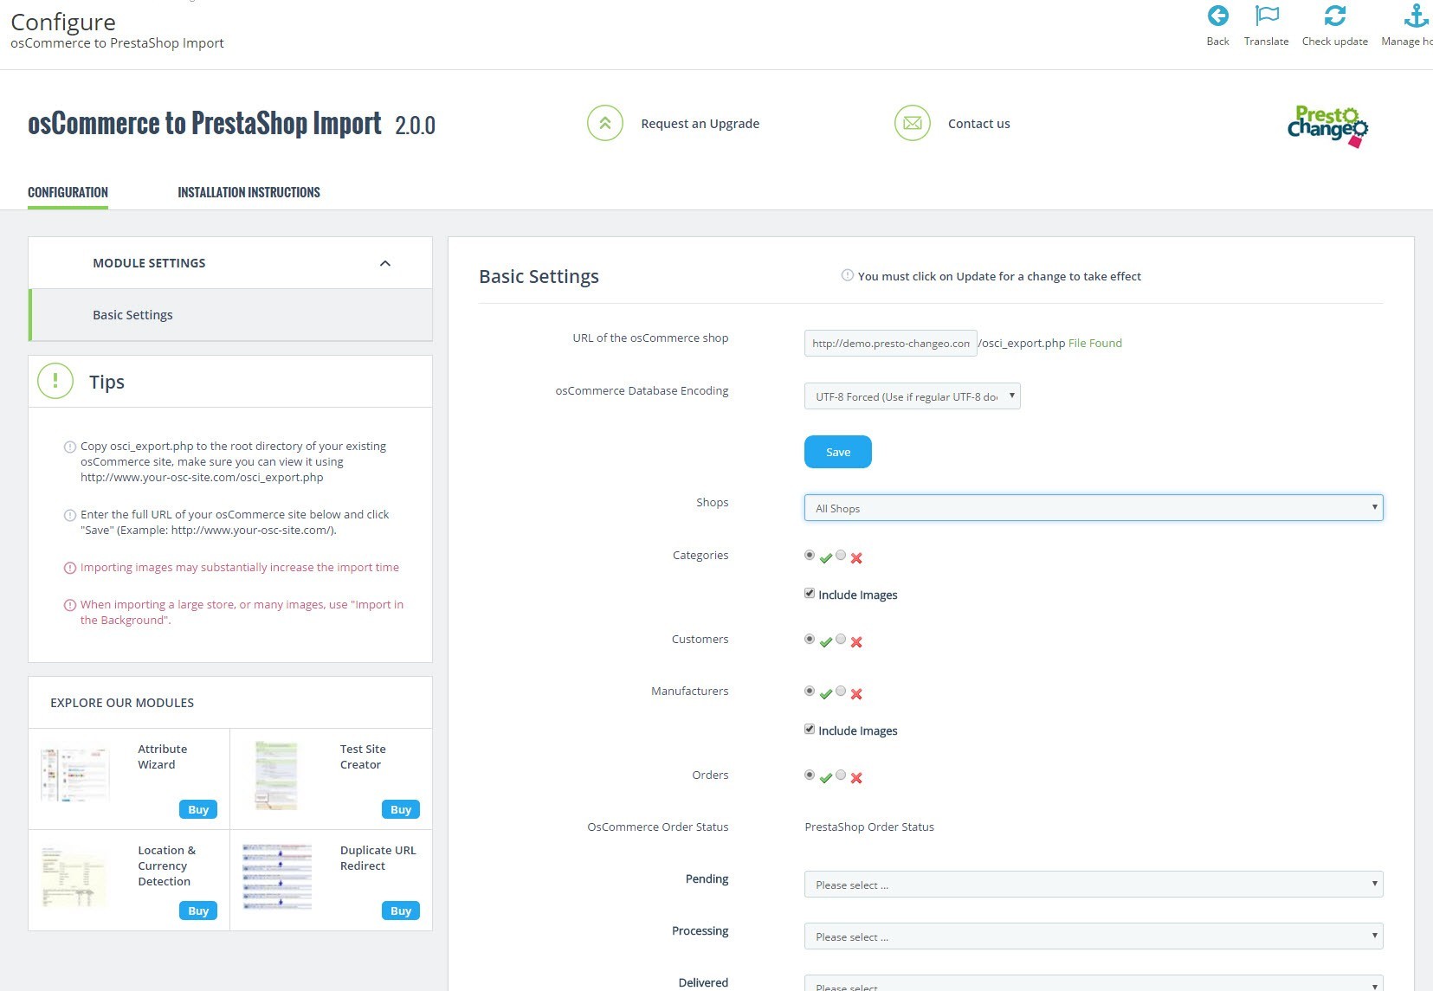This screenshot has width=1433, height=991.
Task: Click the URL of the osCommerce shop field
Action: (x=891, y=343)
